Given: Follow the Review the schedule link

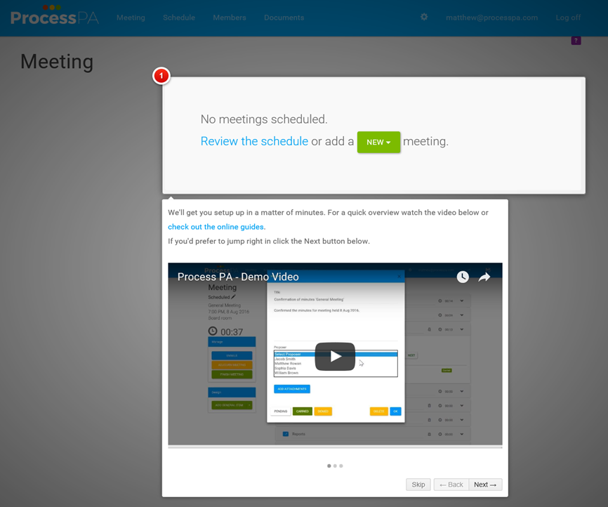Looking at the screenshot, I should point(254,141).
